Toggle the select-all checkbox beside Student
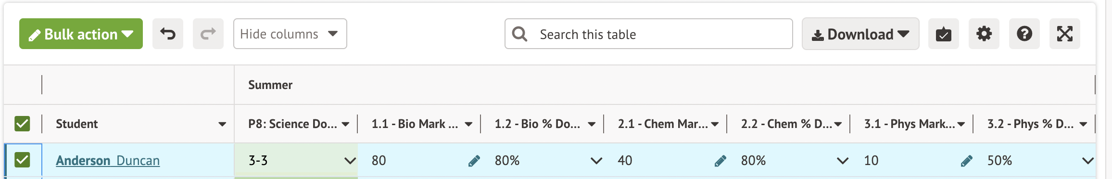Viewport: 1112px width, 179px height. 22,124
